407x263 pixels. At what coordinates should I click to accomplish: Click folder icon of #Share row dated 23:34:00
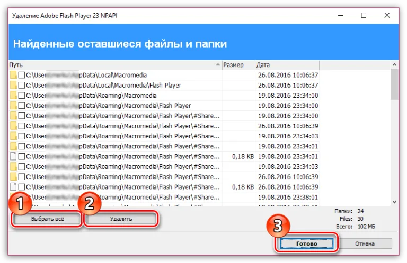[x=13, y=116]
